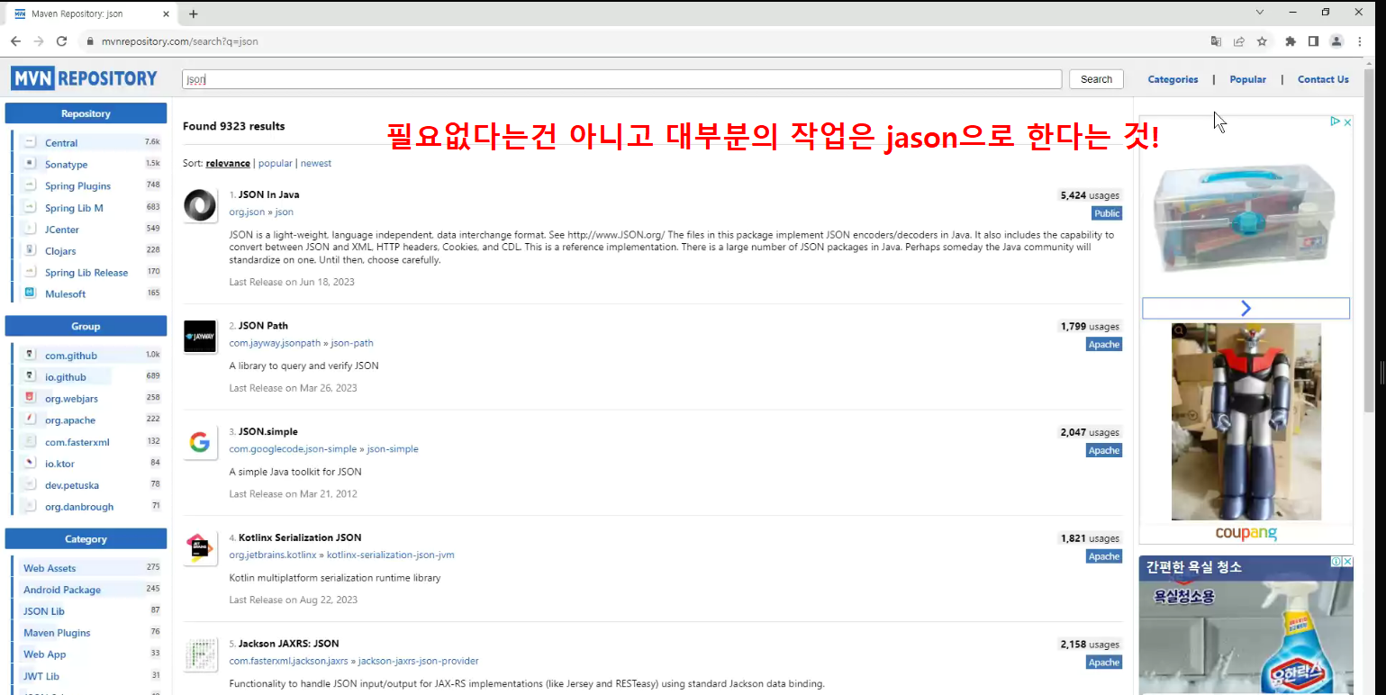The height and width of the screenshot is (695, 1386).
Task: Click the Search button
Action: [x=1096, y=79]
